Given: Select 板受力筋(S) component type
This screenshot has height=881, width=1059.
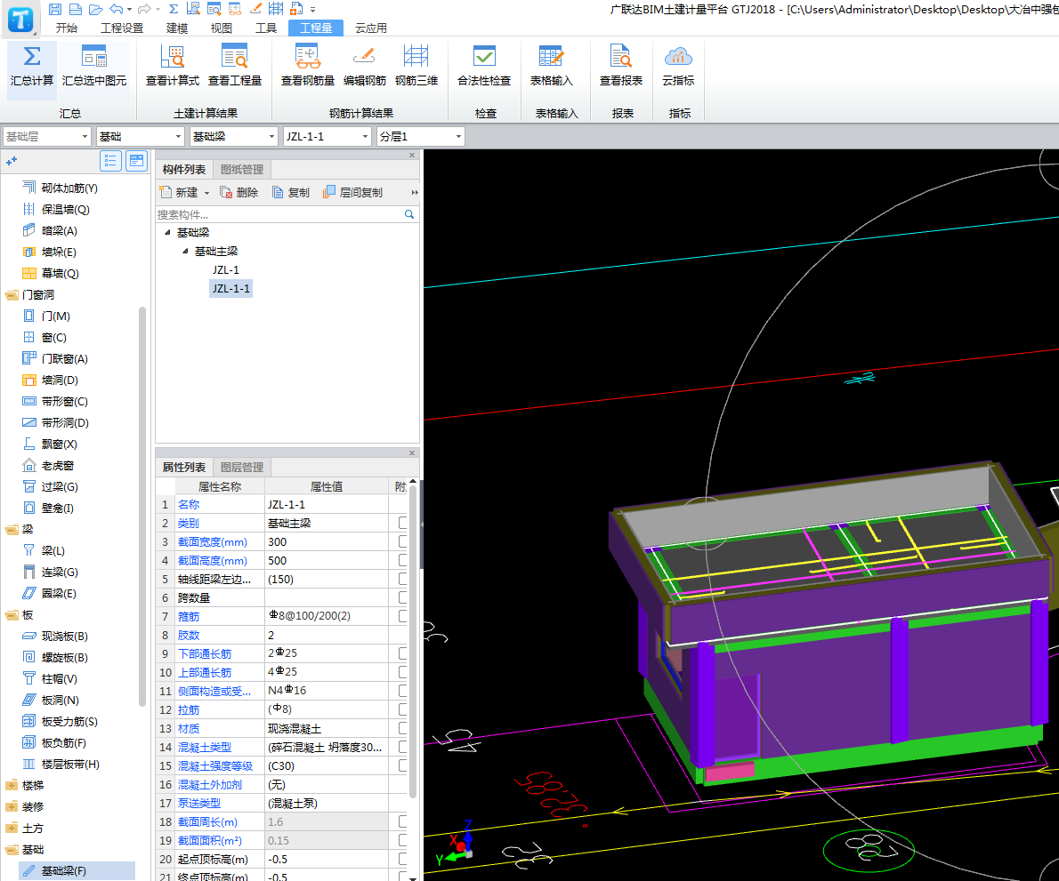Looking at the screenshot, I should pos(69,722).
